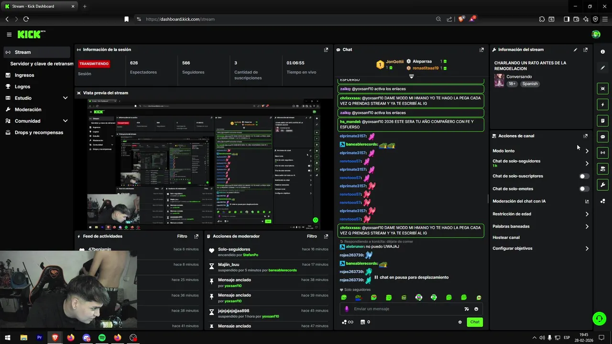
Task: Pop out the Acciones de canal panel
Action: pyautogui.click(x=585, y=136)
